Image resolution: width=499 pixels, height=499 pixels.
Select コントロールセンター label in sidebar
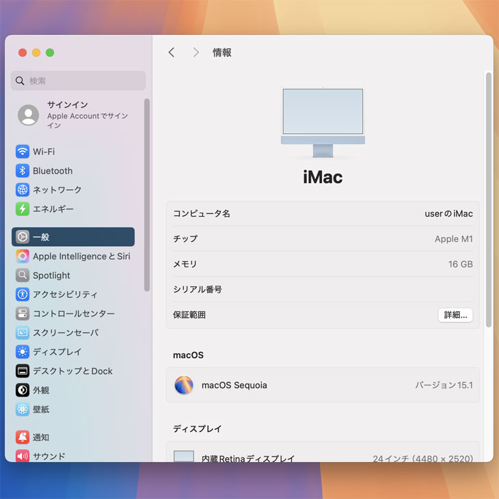[74, 314]
